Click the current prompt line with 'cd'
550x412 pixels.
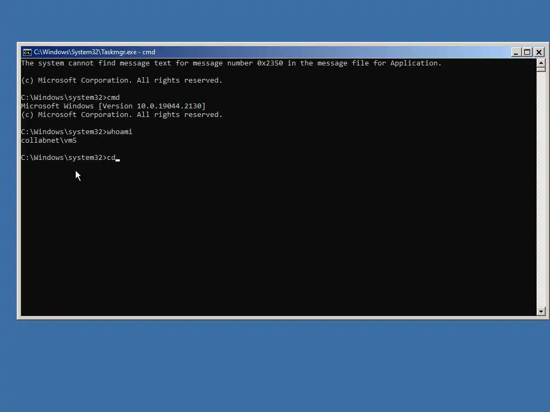[70, 158]
